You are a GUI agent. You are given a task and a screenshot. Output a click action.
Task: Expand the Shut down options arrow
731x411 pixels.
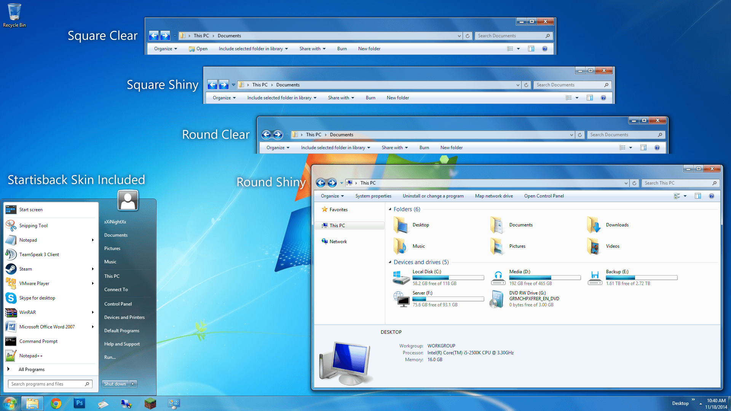point(133,384)
